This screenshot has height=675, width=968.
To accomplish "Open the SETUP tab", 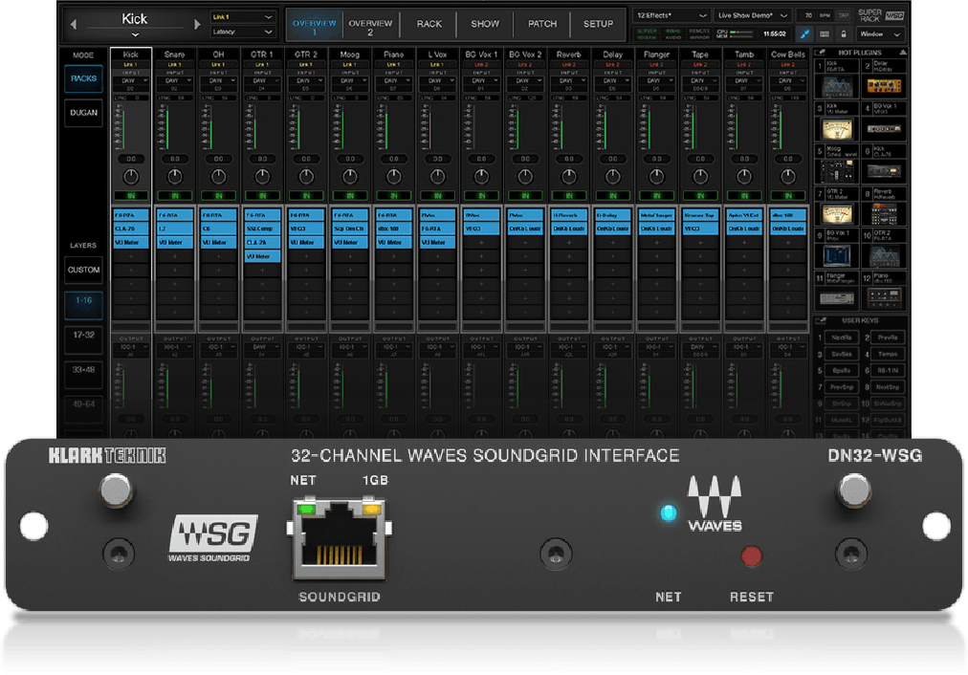I will (599, 24).
